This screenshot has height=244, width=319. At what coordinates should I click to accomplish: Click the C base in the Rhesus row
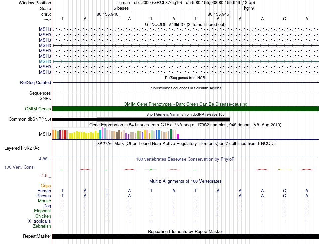click(x=284, y=196)
